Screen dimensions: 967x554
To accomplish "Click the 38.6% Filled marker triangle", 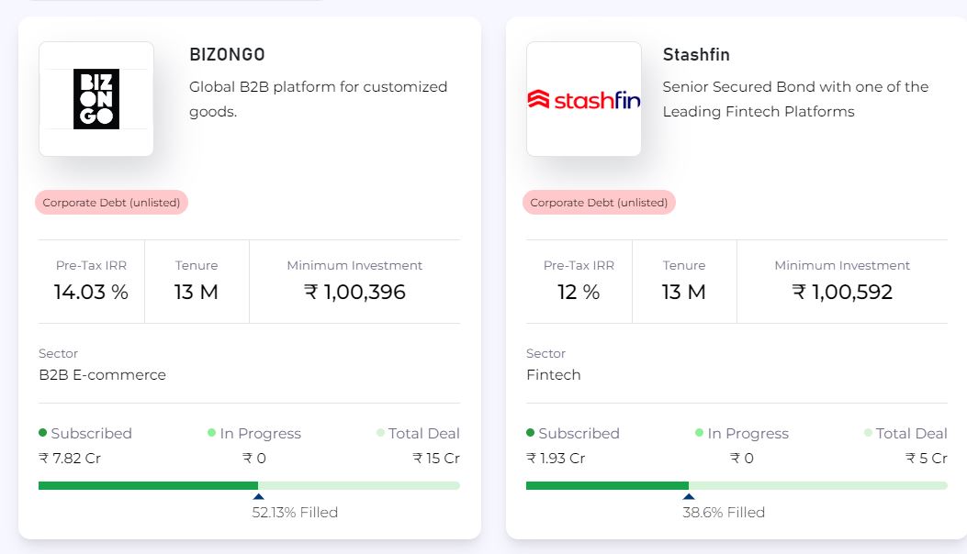I will (x=689, y=496).
